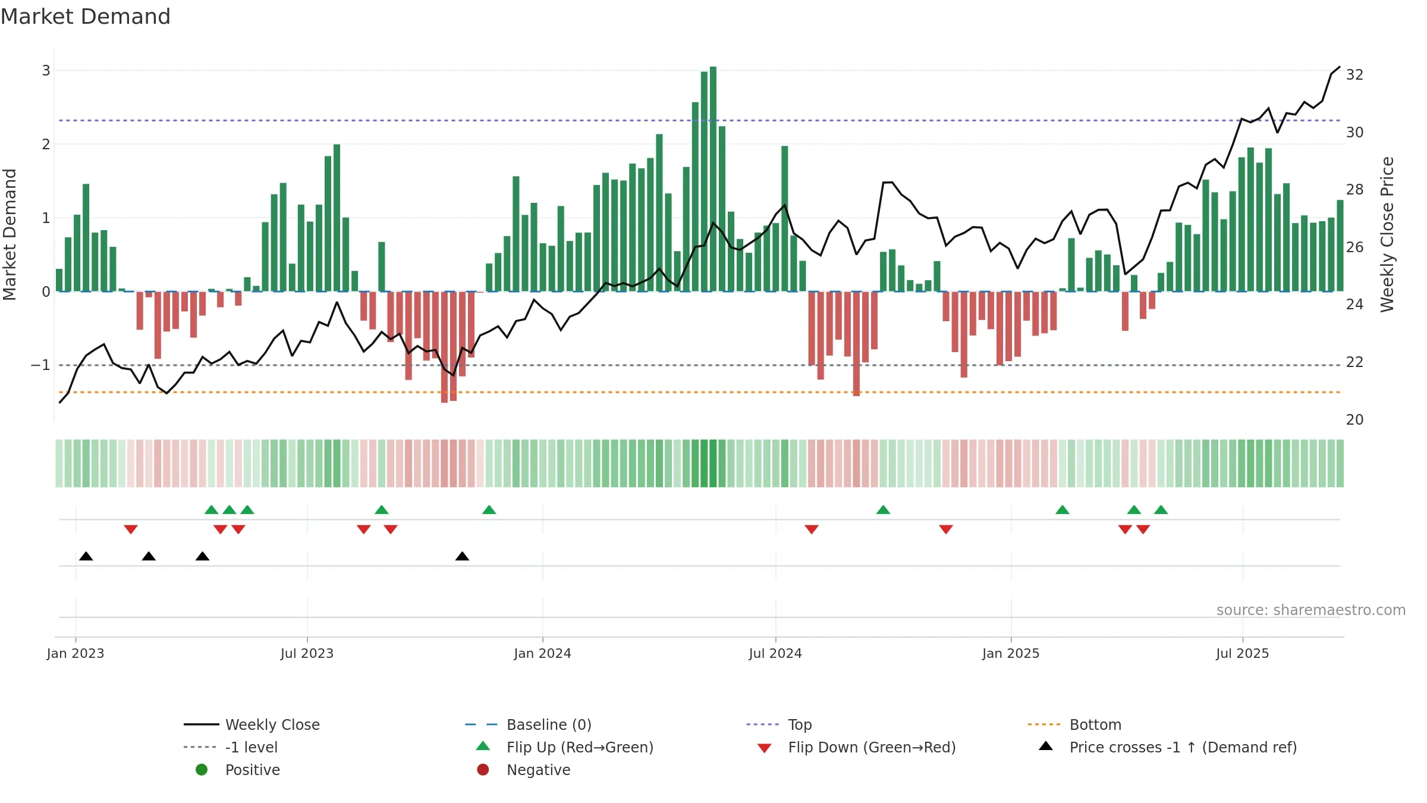
Task: Click the black price-cross triangle in late February 2023
Action: 149,556
